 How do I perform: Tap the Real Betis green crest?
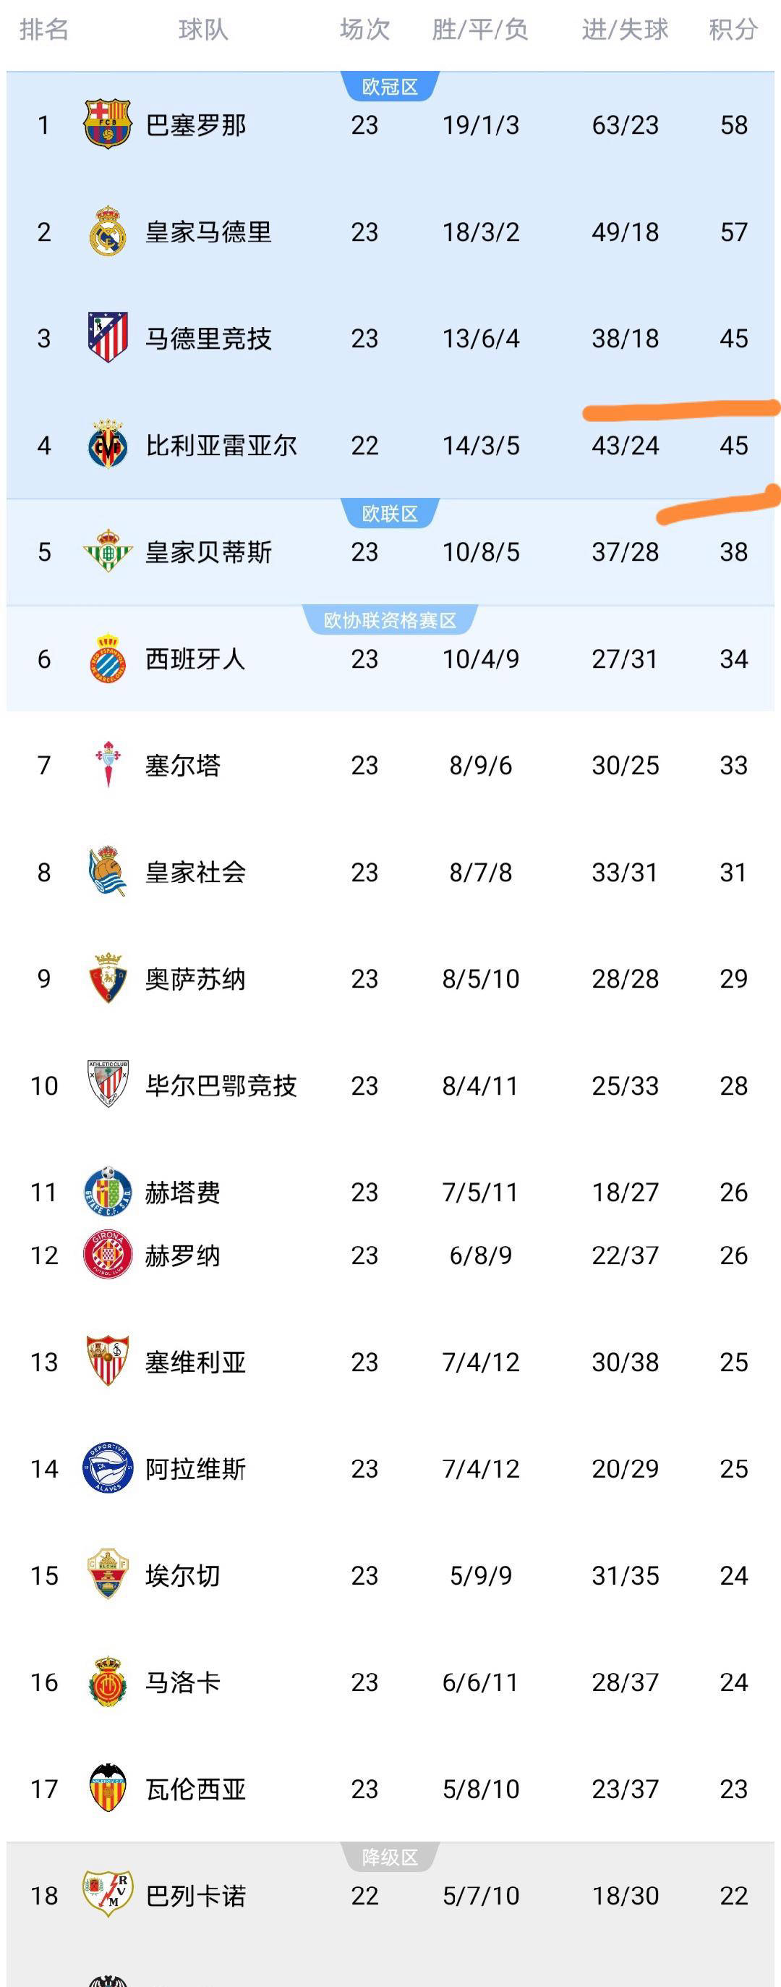[108, 551]
